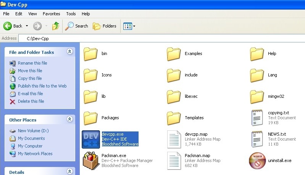The width and height of the screenshot is (305, 175).
Task: Click the Search toolbar button
Action: 76,26
